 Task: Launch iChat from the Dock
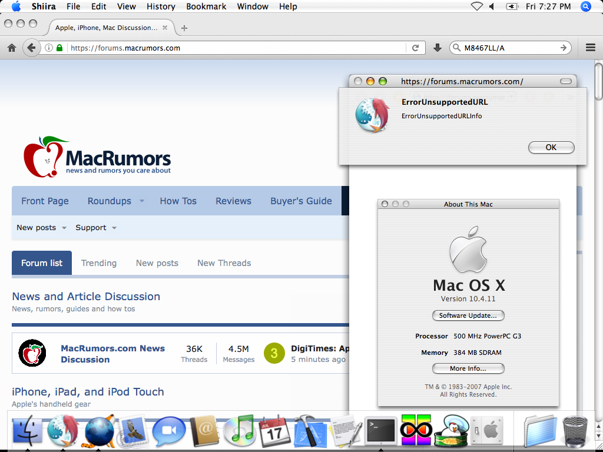[168, 431]
